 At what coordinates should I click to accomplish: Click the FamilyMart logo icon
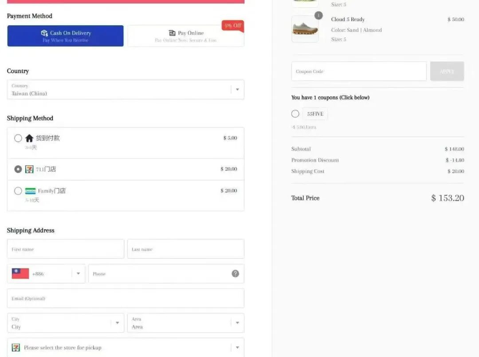click(30, 191)
